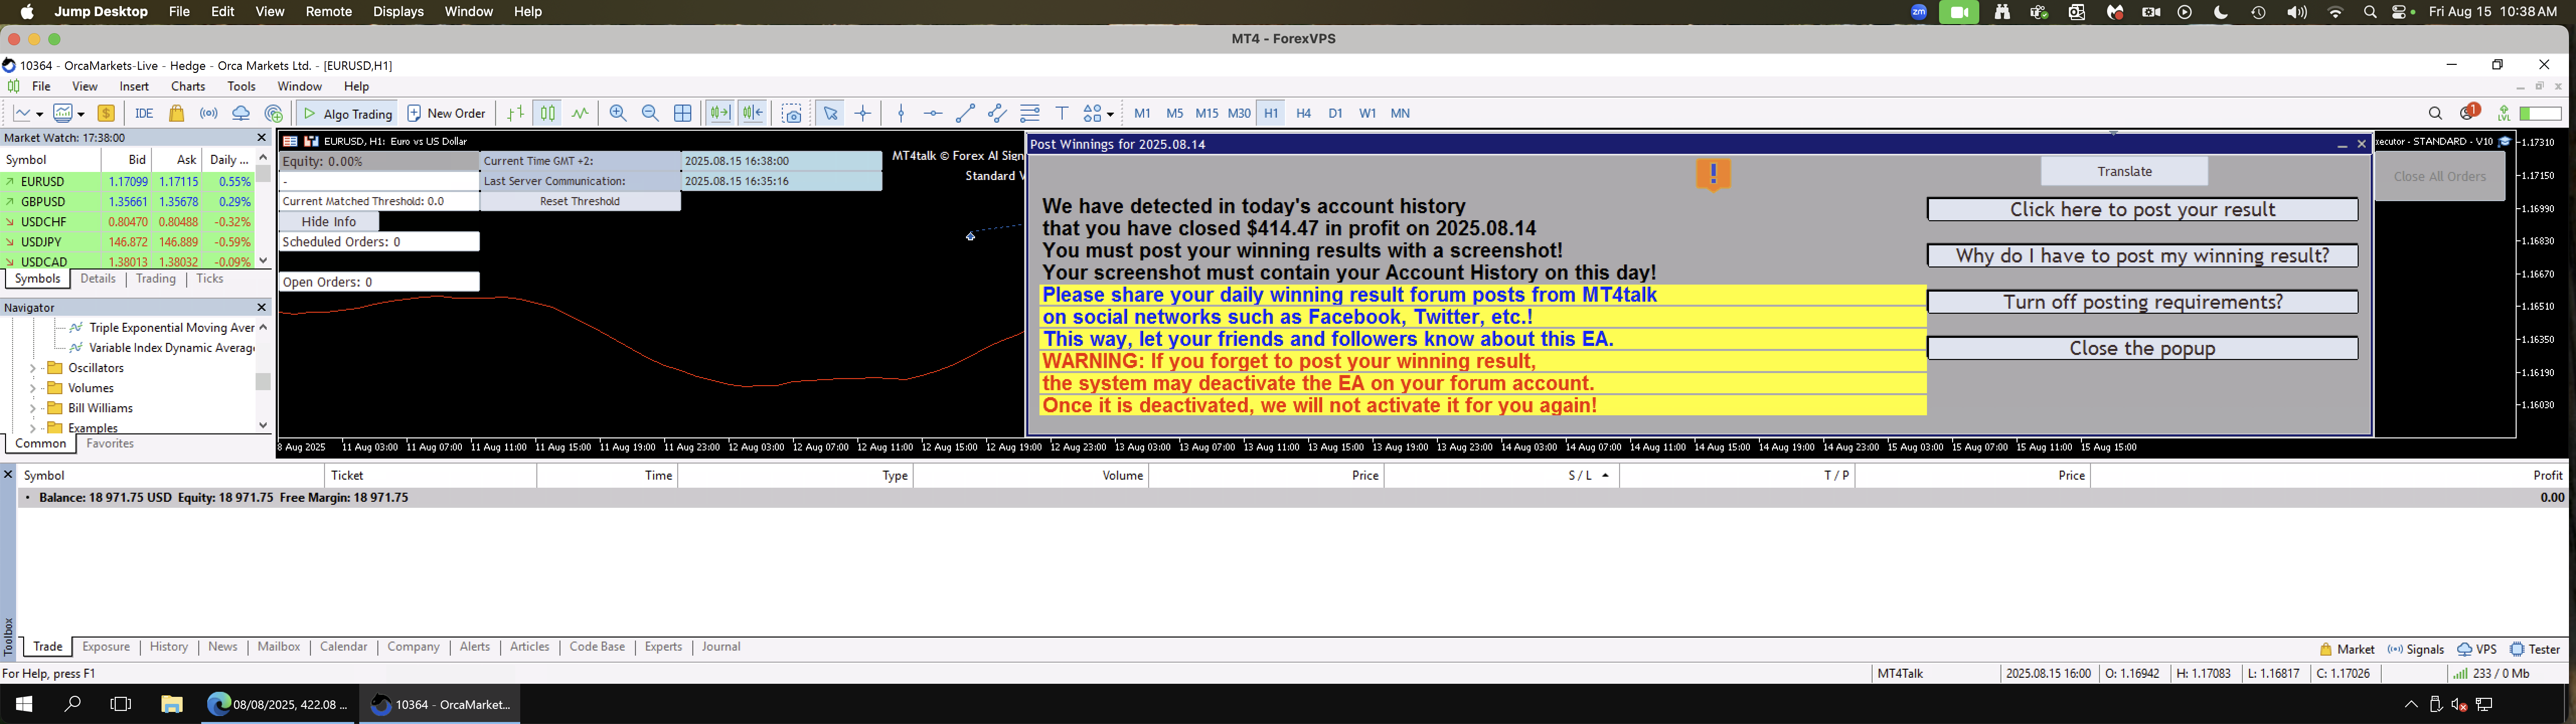Select the H4 timeframe
This screenshot has width=2576, height=724.
pyautogui.click(x=1303, y=113)
